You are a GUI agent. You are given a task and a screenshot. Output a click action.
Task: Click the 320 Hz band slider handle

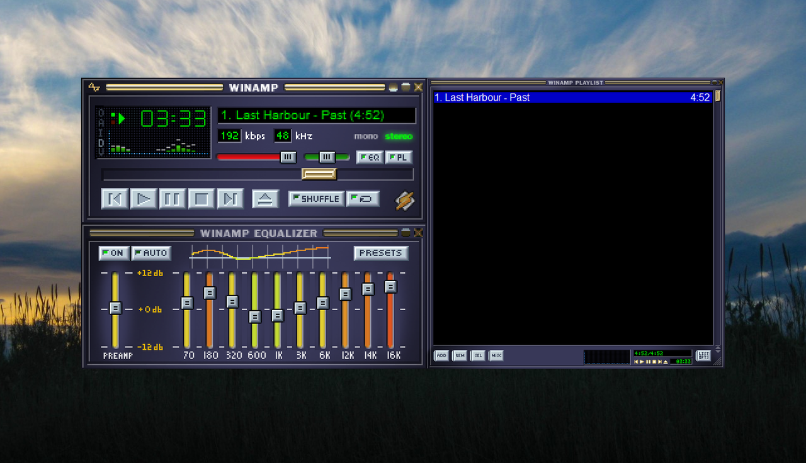point(232,301)
